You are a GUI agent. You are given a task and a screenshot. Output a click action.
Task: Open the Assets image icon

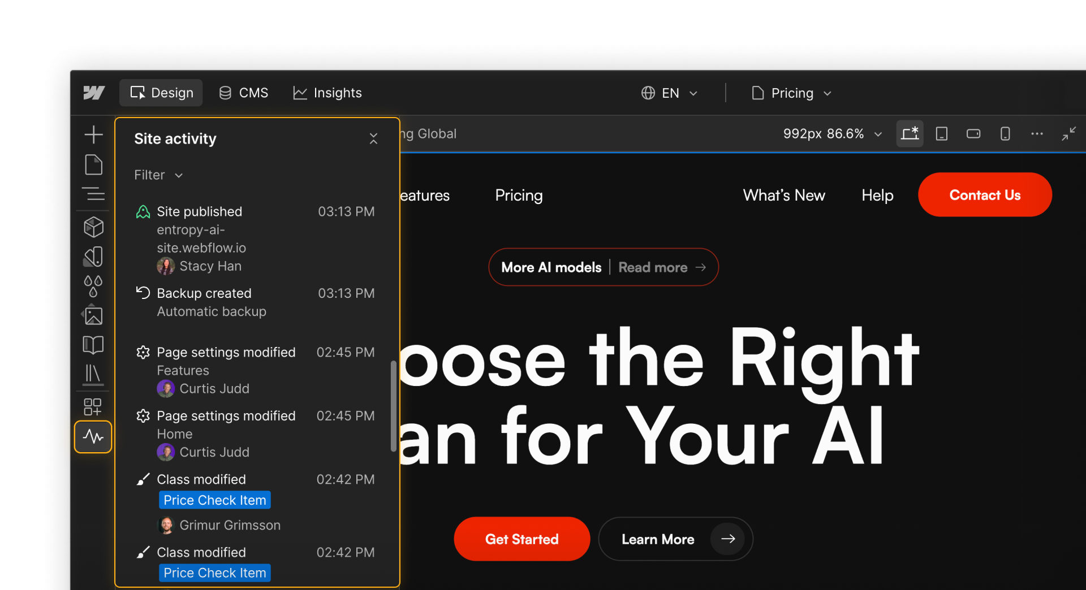point(93,315)
